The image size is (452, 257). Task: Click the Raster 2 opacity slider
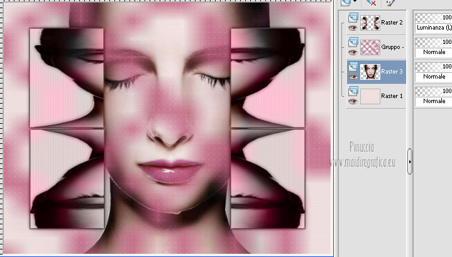[434, 18]
